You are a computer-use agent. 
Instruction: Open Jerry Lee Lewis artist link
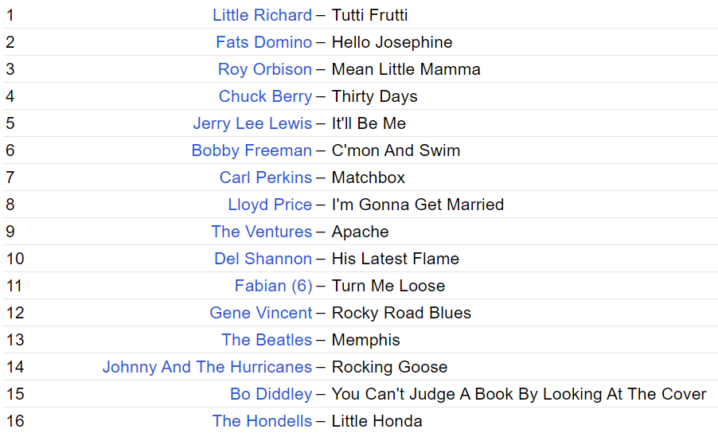click(252, 123)
